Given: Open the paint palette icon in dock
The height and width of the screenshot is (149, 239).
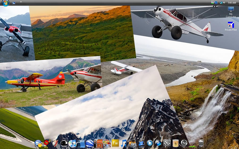Looking at the screenshot, I should (x=107, y=143).
